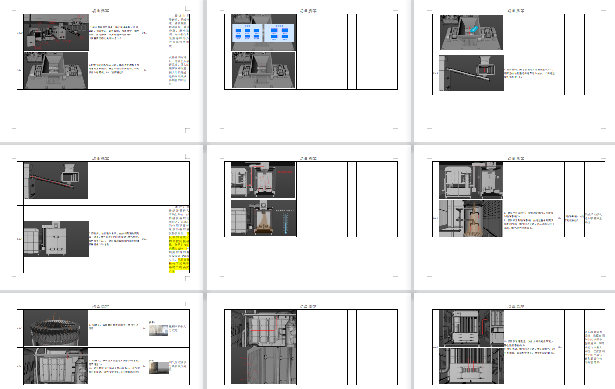
Task: Click the remarks text in row s2c1
Action: point(180,71)
